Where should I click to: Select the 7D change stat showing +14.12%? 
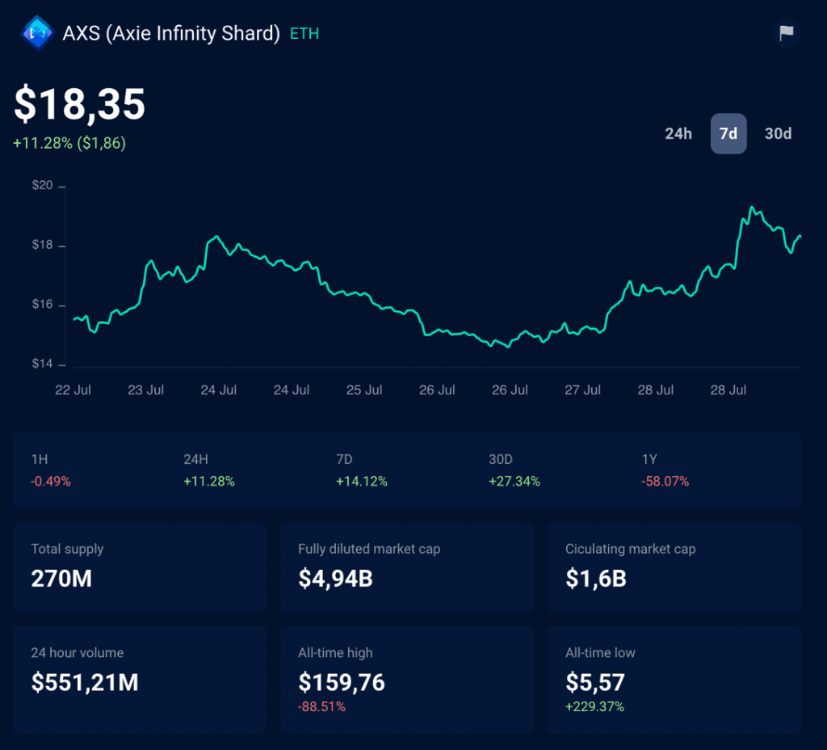(x=361, y=471)
